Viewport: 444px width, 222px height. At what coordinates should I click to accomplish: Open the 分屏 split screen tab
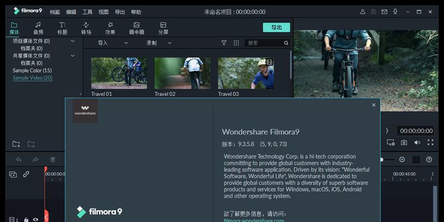point(163,28)
